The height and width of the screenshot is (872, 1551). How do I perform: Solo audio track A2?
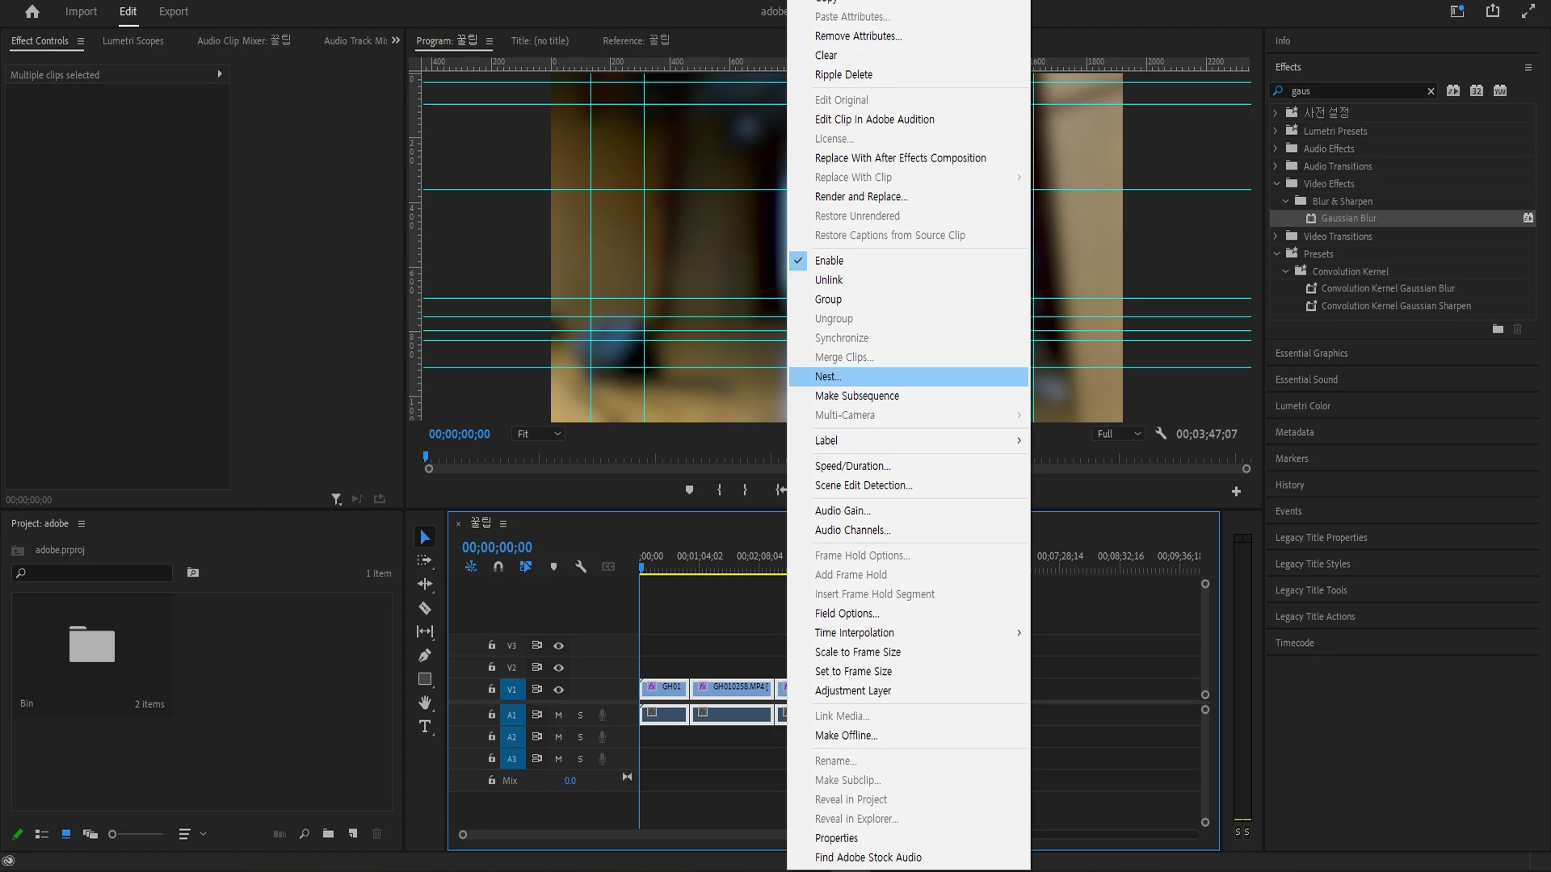click(x=580, y=737)
